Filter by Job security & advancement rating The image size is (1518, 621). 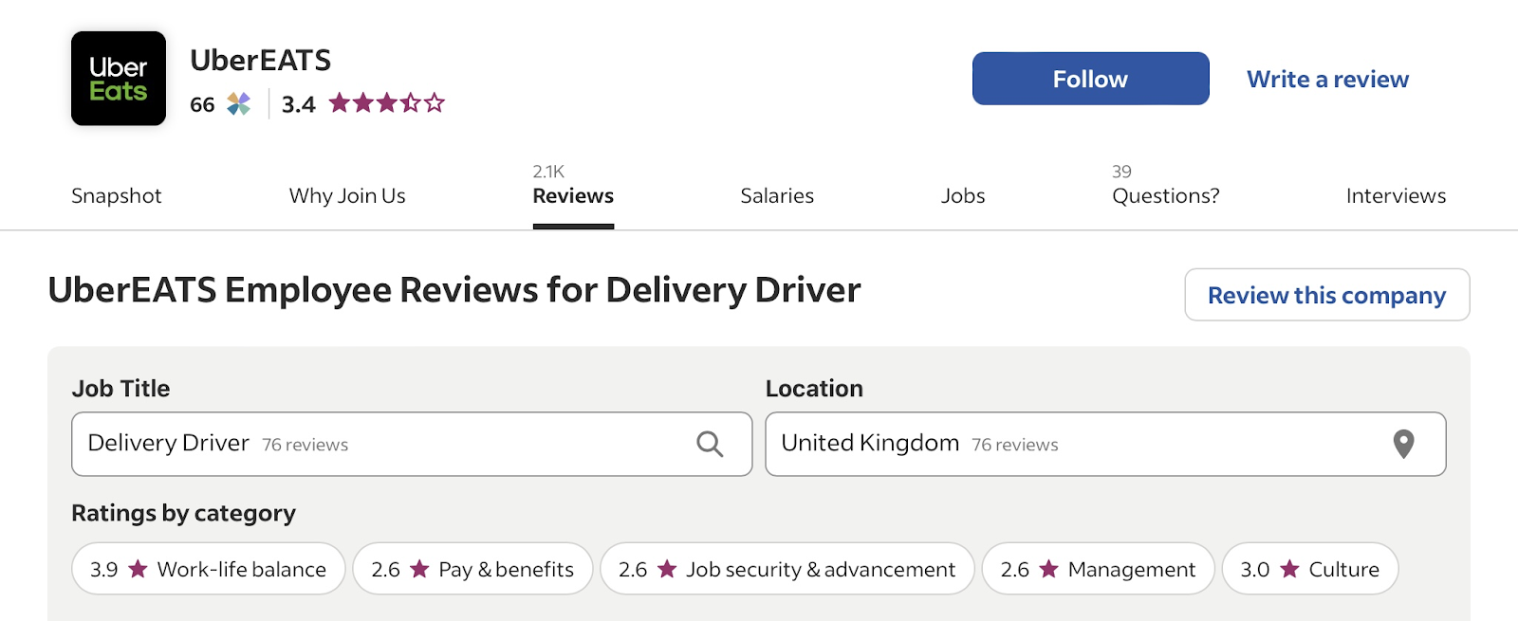(x=787, y=569)
